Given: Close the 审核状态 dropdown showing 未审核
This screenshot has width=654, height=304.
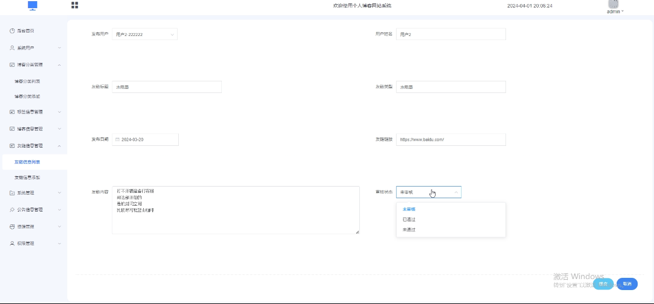Looking at the screenshot, I should 429,192.
